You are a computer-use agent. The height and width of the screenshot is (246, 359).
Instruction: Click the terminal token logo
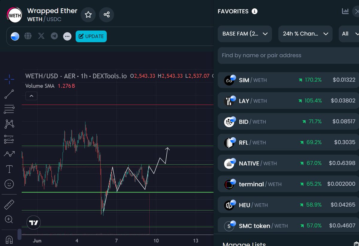229,184
